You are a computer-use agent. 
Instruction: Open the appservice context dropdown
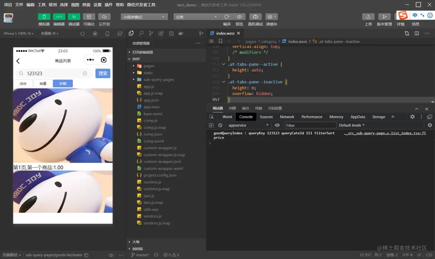(x=249, y=125)
